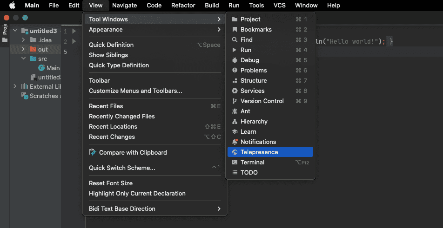Image resolution: width=443 pixels, height=228 pixels.
Task: Choose Customize Menus and Toolbars
Action: [x=155, y=91]
